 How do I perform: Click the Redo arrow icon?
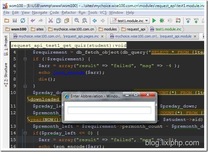click(x=41, y=21)
